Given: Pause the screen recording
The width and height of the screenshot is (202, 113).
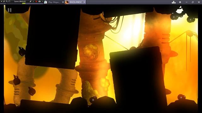Looking at the screenshot, I should tap(33, 1).
